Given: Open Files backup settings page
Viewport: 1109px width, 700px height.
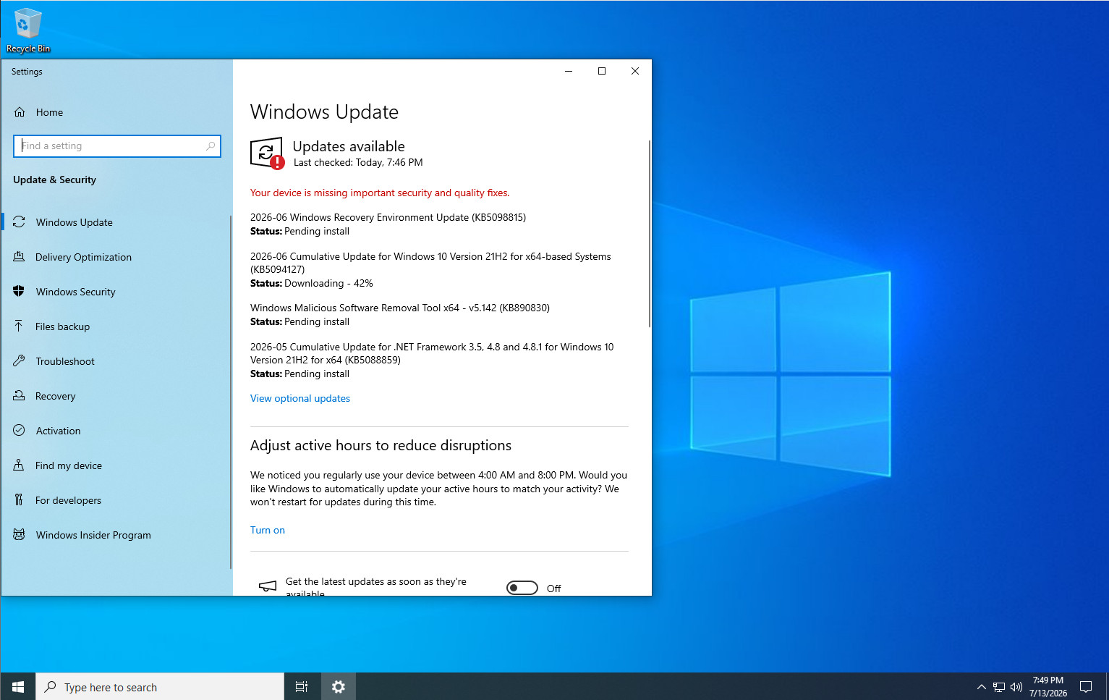Looking at the screenshot, I should pyautogui.click(x=116, y=326).
